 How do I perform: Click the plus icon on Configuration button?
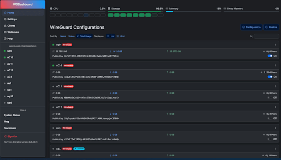243,27
